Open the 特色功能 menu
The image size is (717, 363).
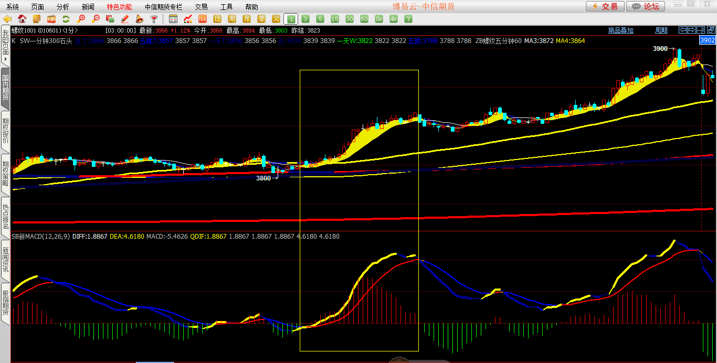[119, 7]
